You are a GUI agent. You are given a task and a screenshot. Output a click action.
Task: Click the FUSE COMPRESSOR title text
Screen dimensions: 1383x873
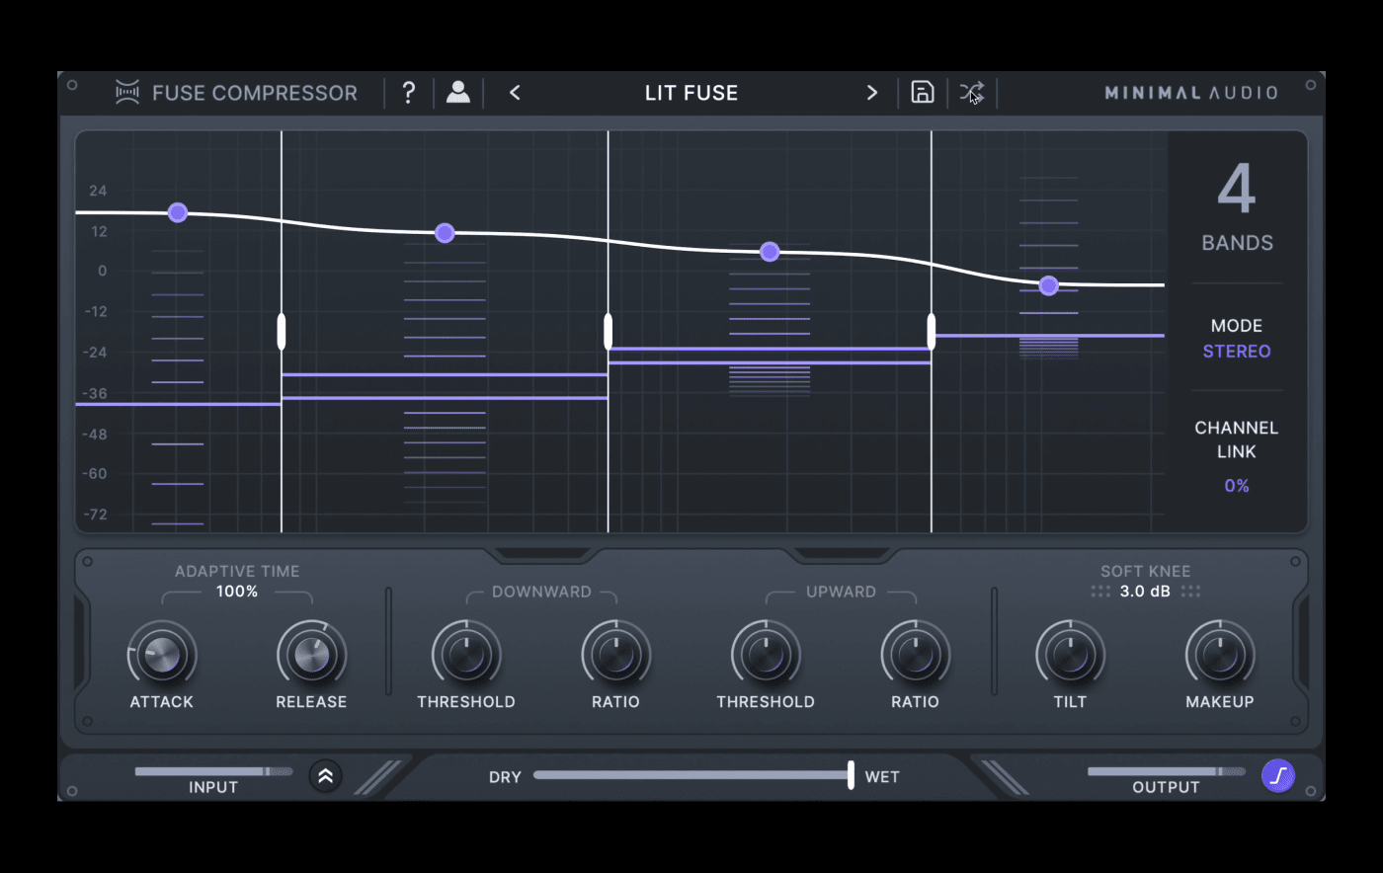pos(255,93)
